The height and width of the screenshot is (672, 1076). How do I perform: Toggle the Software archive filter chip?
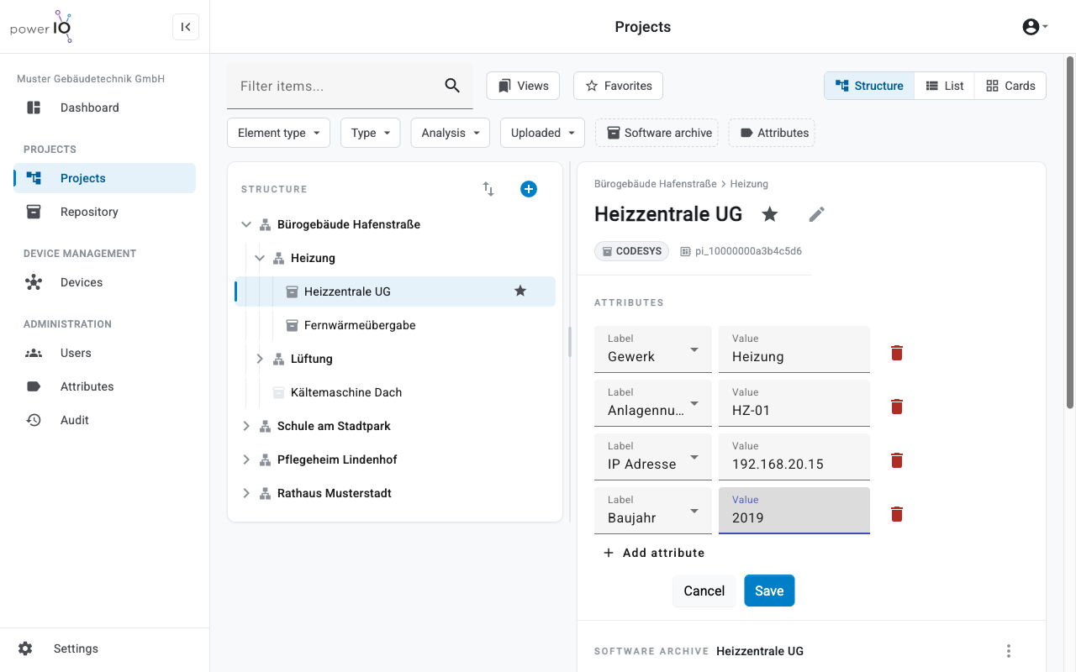[x=657, y=133]
